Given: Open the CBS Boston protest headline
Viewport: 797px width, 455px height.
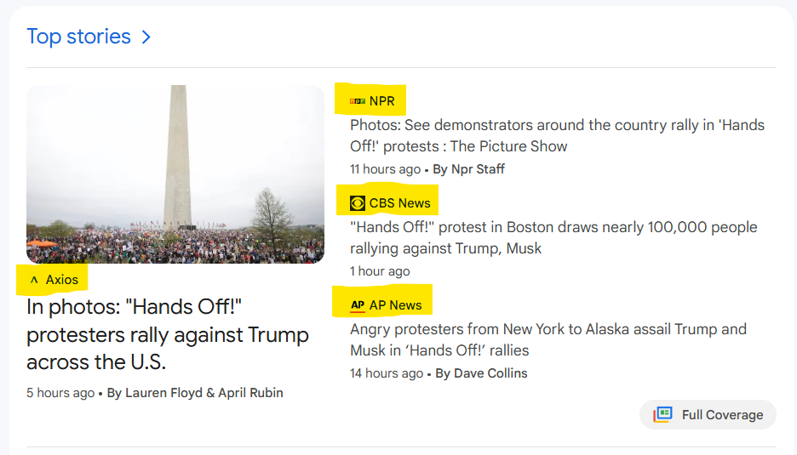Looking at the screenshot, I should tap(553, 238).
